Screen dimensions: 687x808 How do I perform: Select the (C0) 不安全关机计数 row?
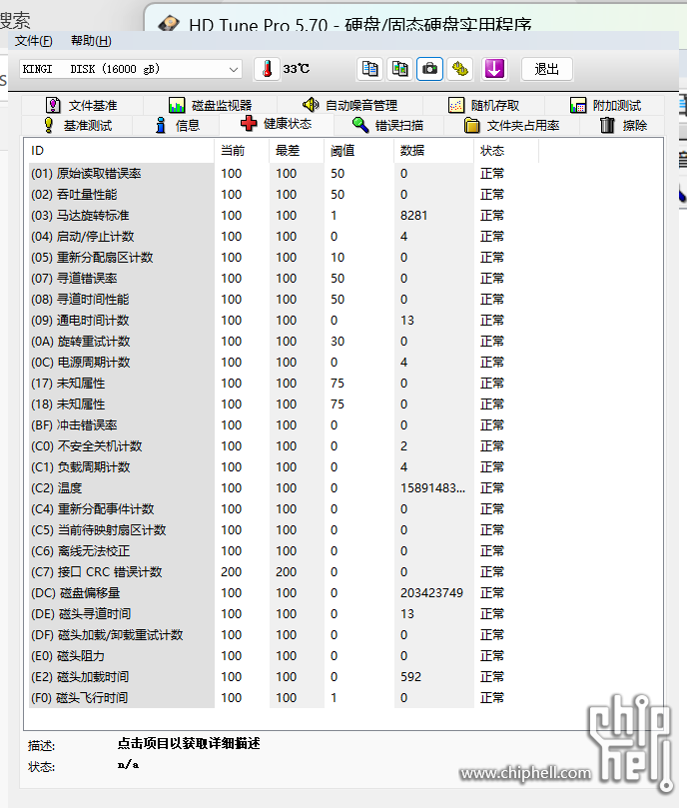click(284, 446)
